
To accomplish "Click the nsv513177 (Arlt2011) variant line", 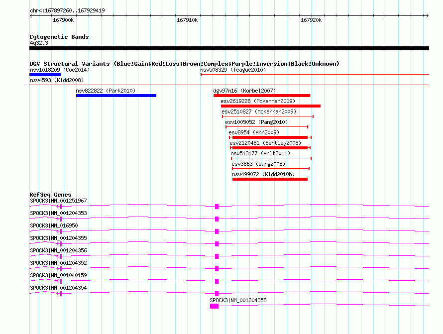I will coord(271,158).
